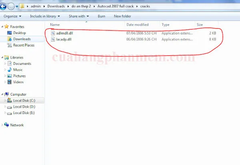The image size is (240, 165).
Task: Expand the Include in library dropdown
Action: (45, 16)
